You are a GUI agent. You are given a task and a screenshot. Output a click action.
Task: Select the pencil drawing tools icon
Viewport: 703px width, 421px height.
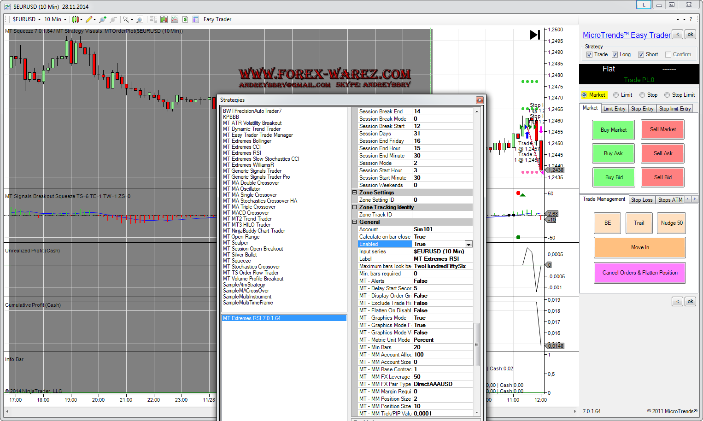pyautogui.click(x=89, y=19)
